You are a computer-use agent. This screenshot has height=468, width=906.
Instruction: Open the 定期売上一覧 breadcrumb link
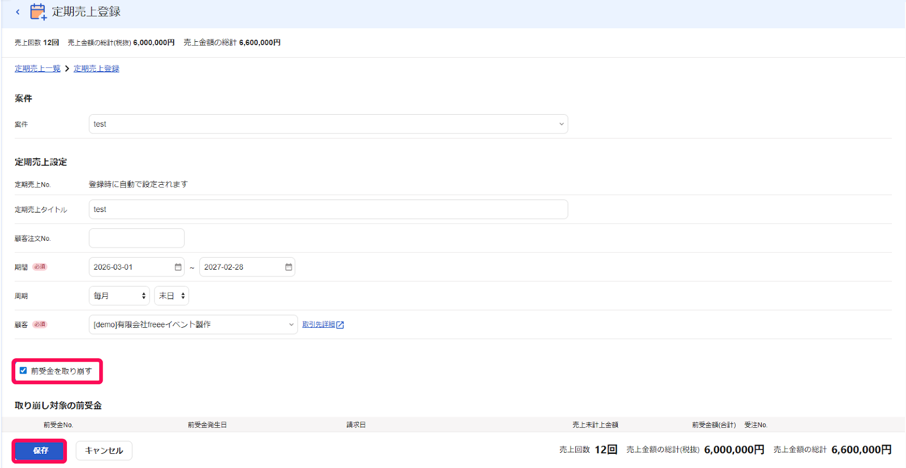pyautogui.click(x=37, y=68)
